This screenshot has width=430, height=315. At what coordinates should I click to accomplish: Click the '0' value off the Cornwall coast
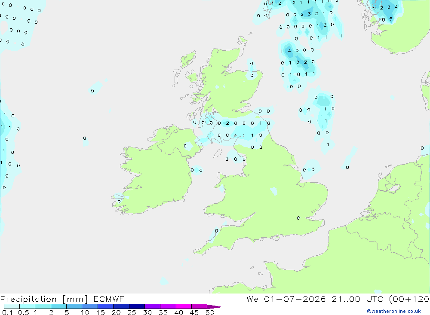pos(217,231)
